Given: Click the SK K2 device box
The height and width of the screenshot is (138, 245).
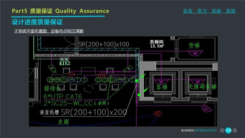Looking at the screenshot, I should coord(67,59).
